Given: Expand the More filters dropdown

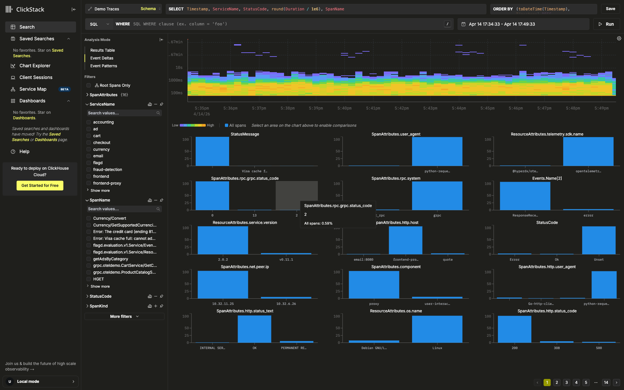Looking at the screenshot, I should (124, 317).
